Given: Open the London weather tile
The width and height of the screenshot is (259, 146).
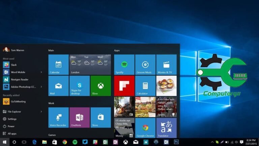Looking at the screenshot, I should point(90,65).
